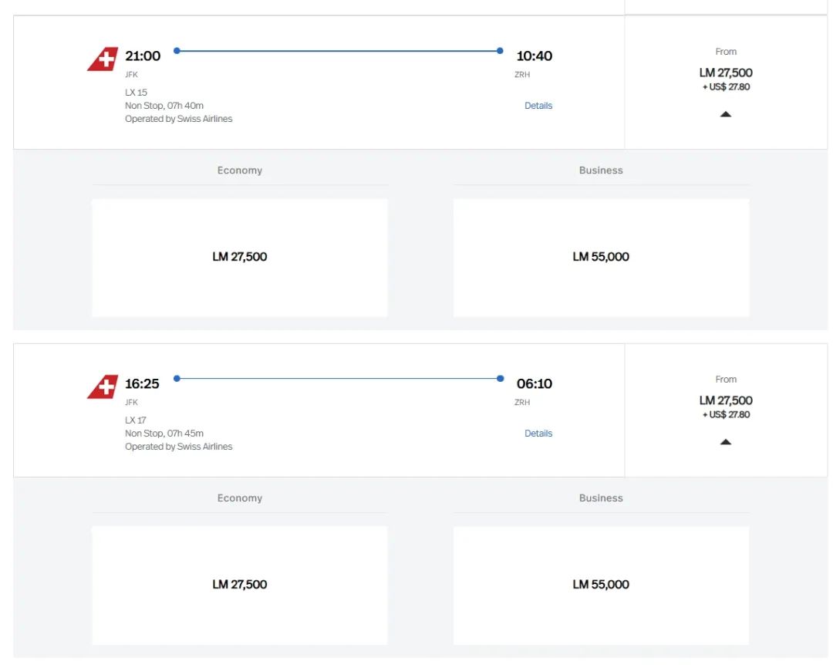
Task: Click the Business column header under LX 17
Action: 600,498
